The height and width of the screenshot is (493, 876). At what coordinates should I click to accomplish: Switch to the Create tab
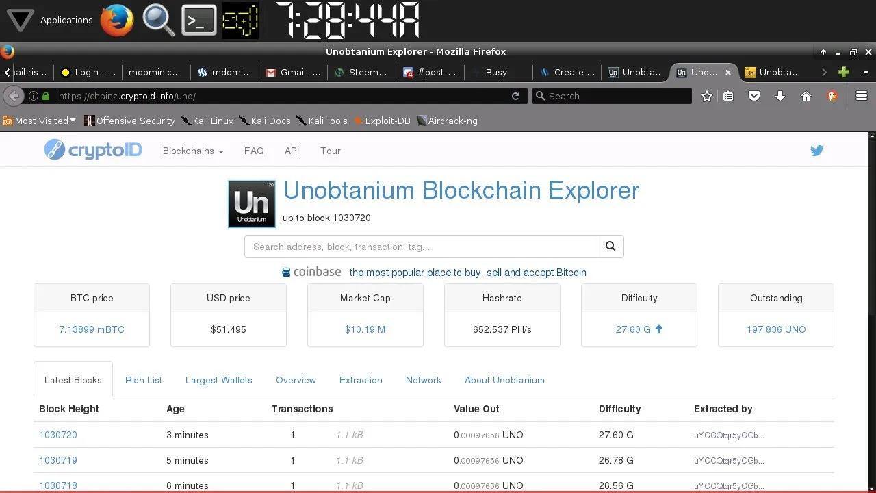pos(567,72)
